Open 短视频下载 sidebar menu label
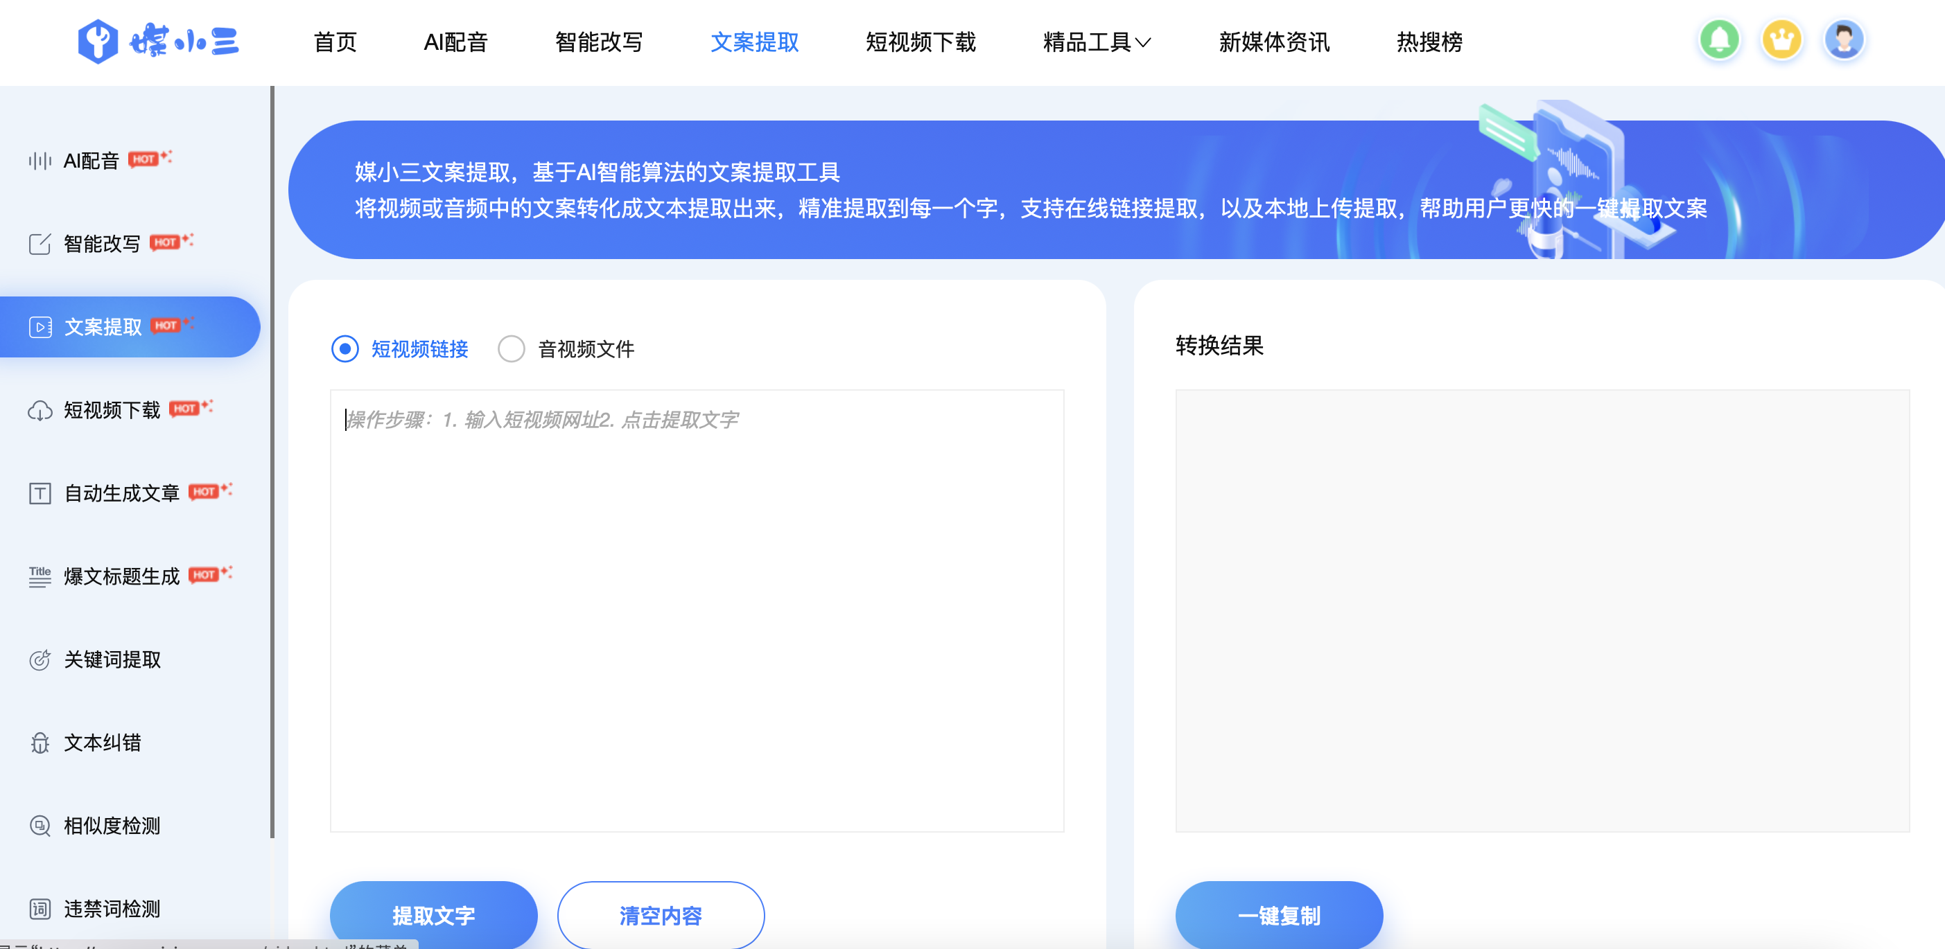Viewport: 1945px width, 949px height. coord(112,410)
